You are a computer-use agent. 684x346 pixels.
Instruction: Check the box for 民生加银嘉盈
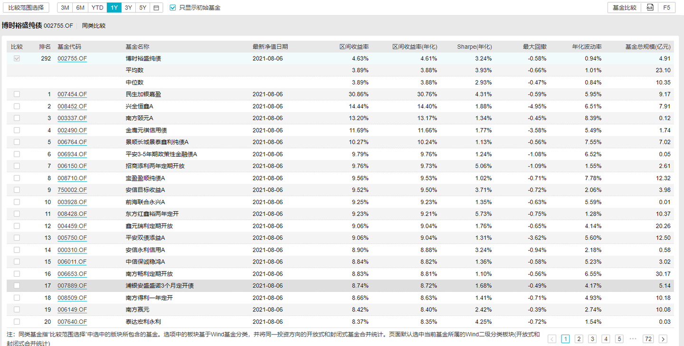17,94
